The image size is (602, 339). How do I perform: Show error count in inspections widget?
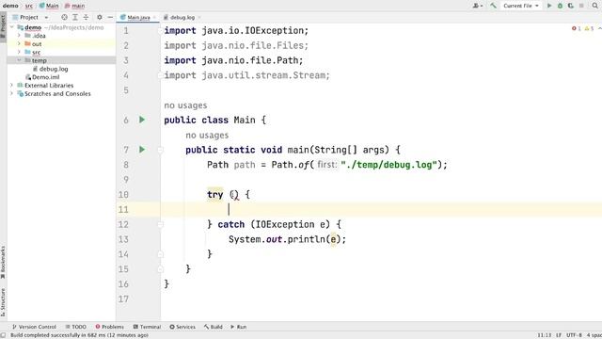pos(577,28)
